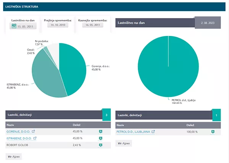Viewport: 229px width, 163px height.
Task: Click the comment icon in the Istrabenz row
Action: coord(101,138)
